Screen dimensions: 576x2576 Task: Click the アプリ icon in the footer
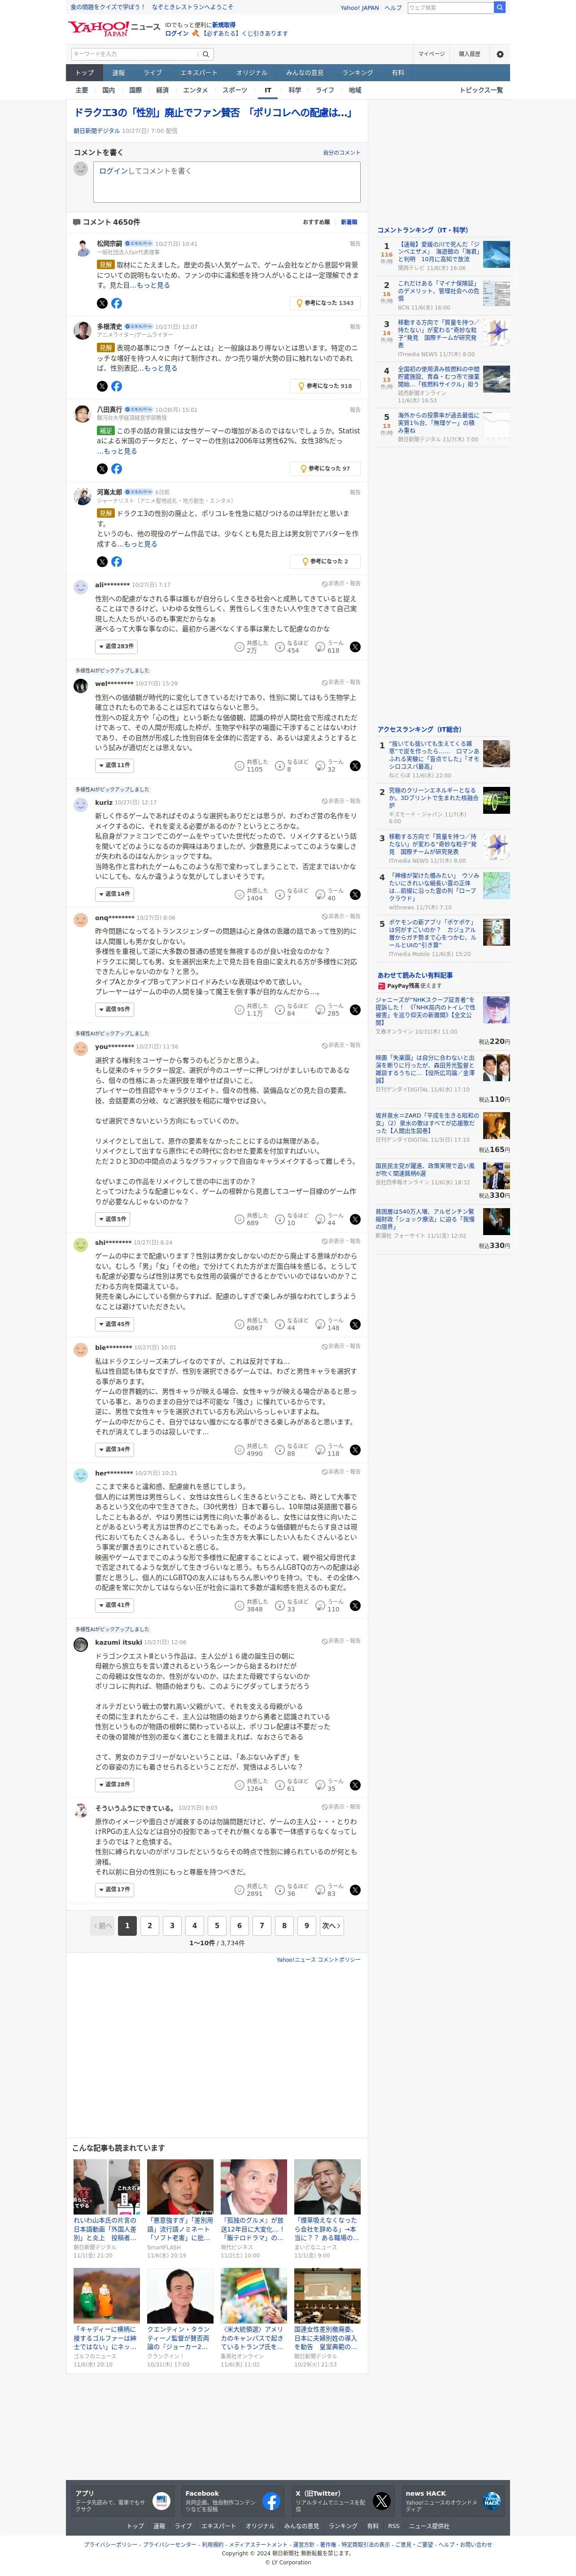point(161,2501)
